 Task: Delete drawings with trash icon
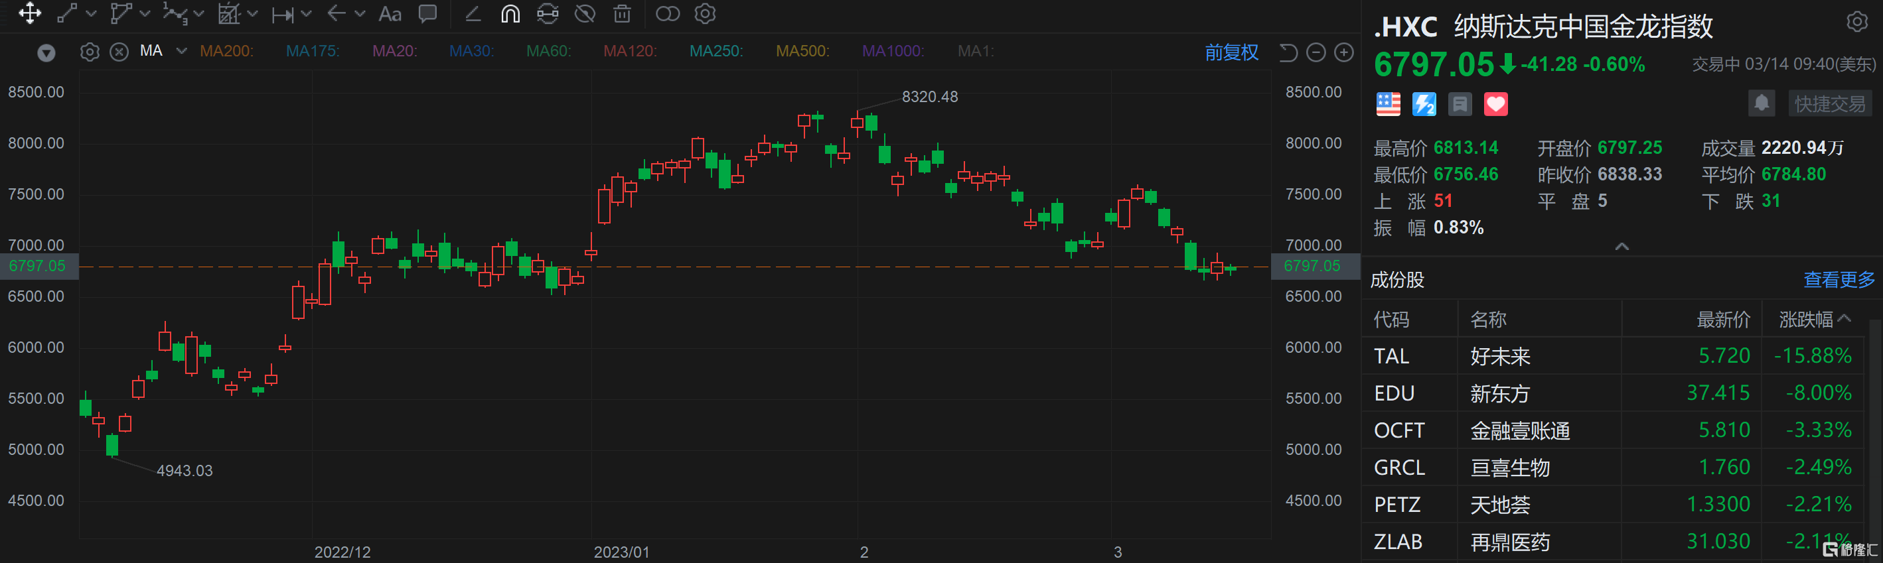pos(622,13)
